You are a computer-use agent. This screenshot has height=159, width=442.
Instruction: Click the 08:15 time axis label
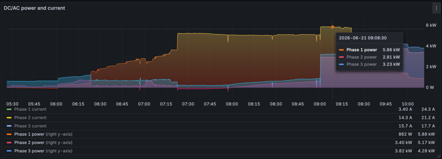coord(254,104)
